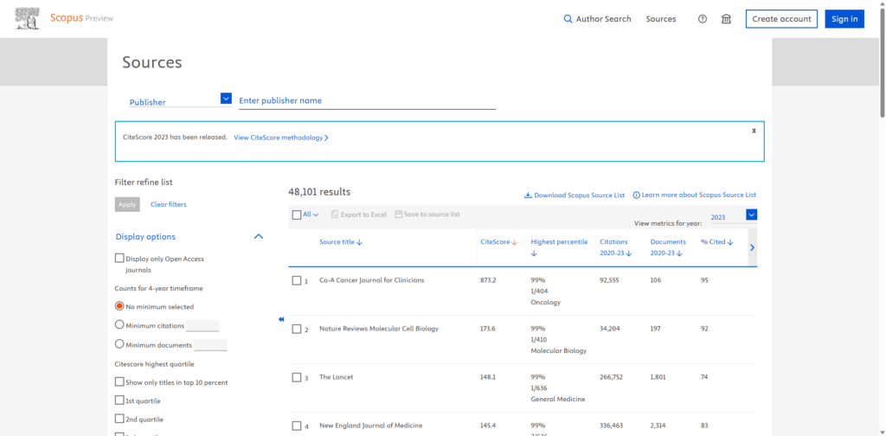Enable Display only Open Access journals
Image resolution: width=886 pixels, height=436 pixels.
pos(119,258)
